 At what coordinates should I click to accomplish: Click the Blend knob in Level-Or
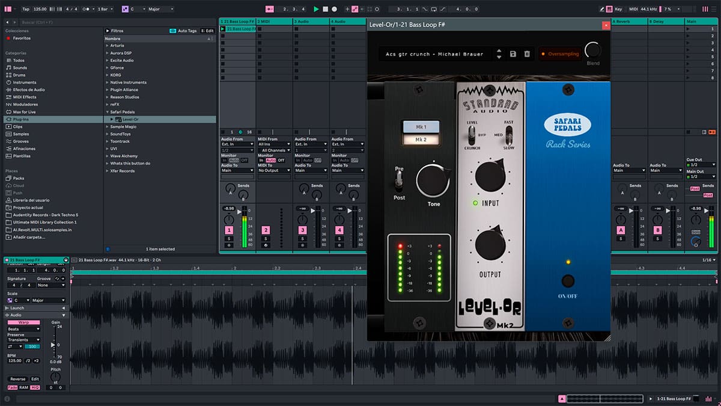coord(593,50)
